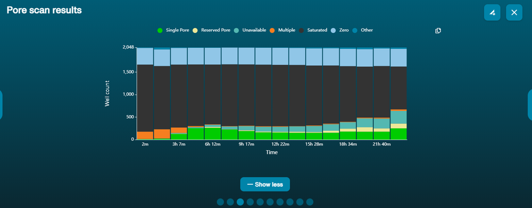Screen dimensions: 532x208
Task: Click the green Single Pore legend dot
Action: 160,30
